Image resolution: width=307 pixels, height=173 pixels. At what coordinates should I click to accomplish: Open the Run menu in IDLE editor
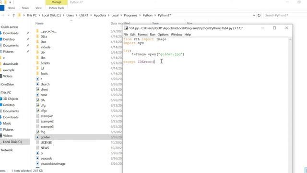tap(153, 34)
